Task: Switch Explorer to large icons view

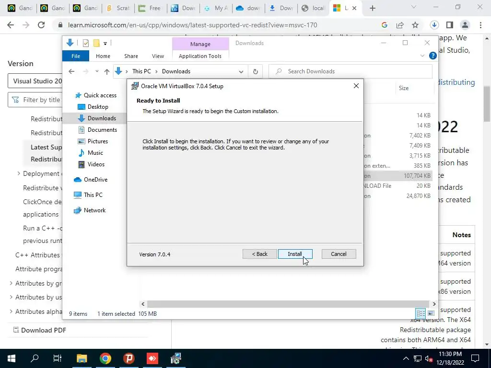Action: click(x=431, y=313)
